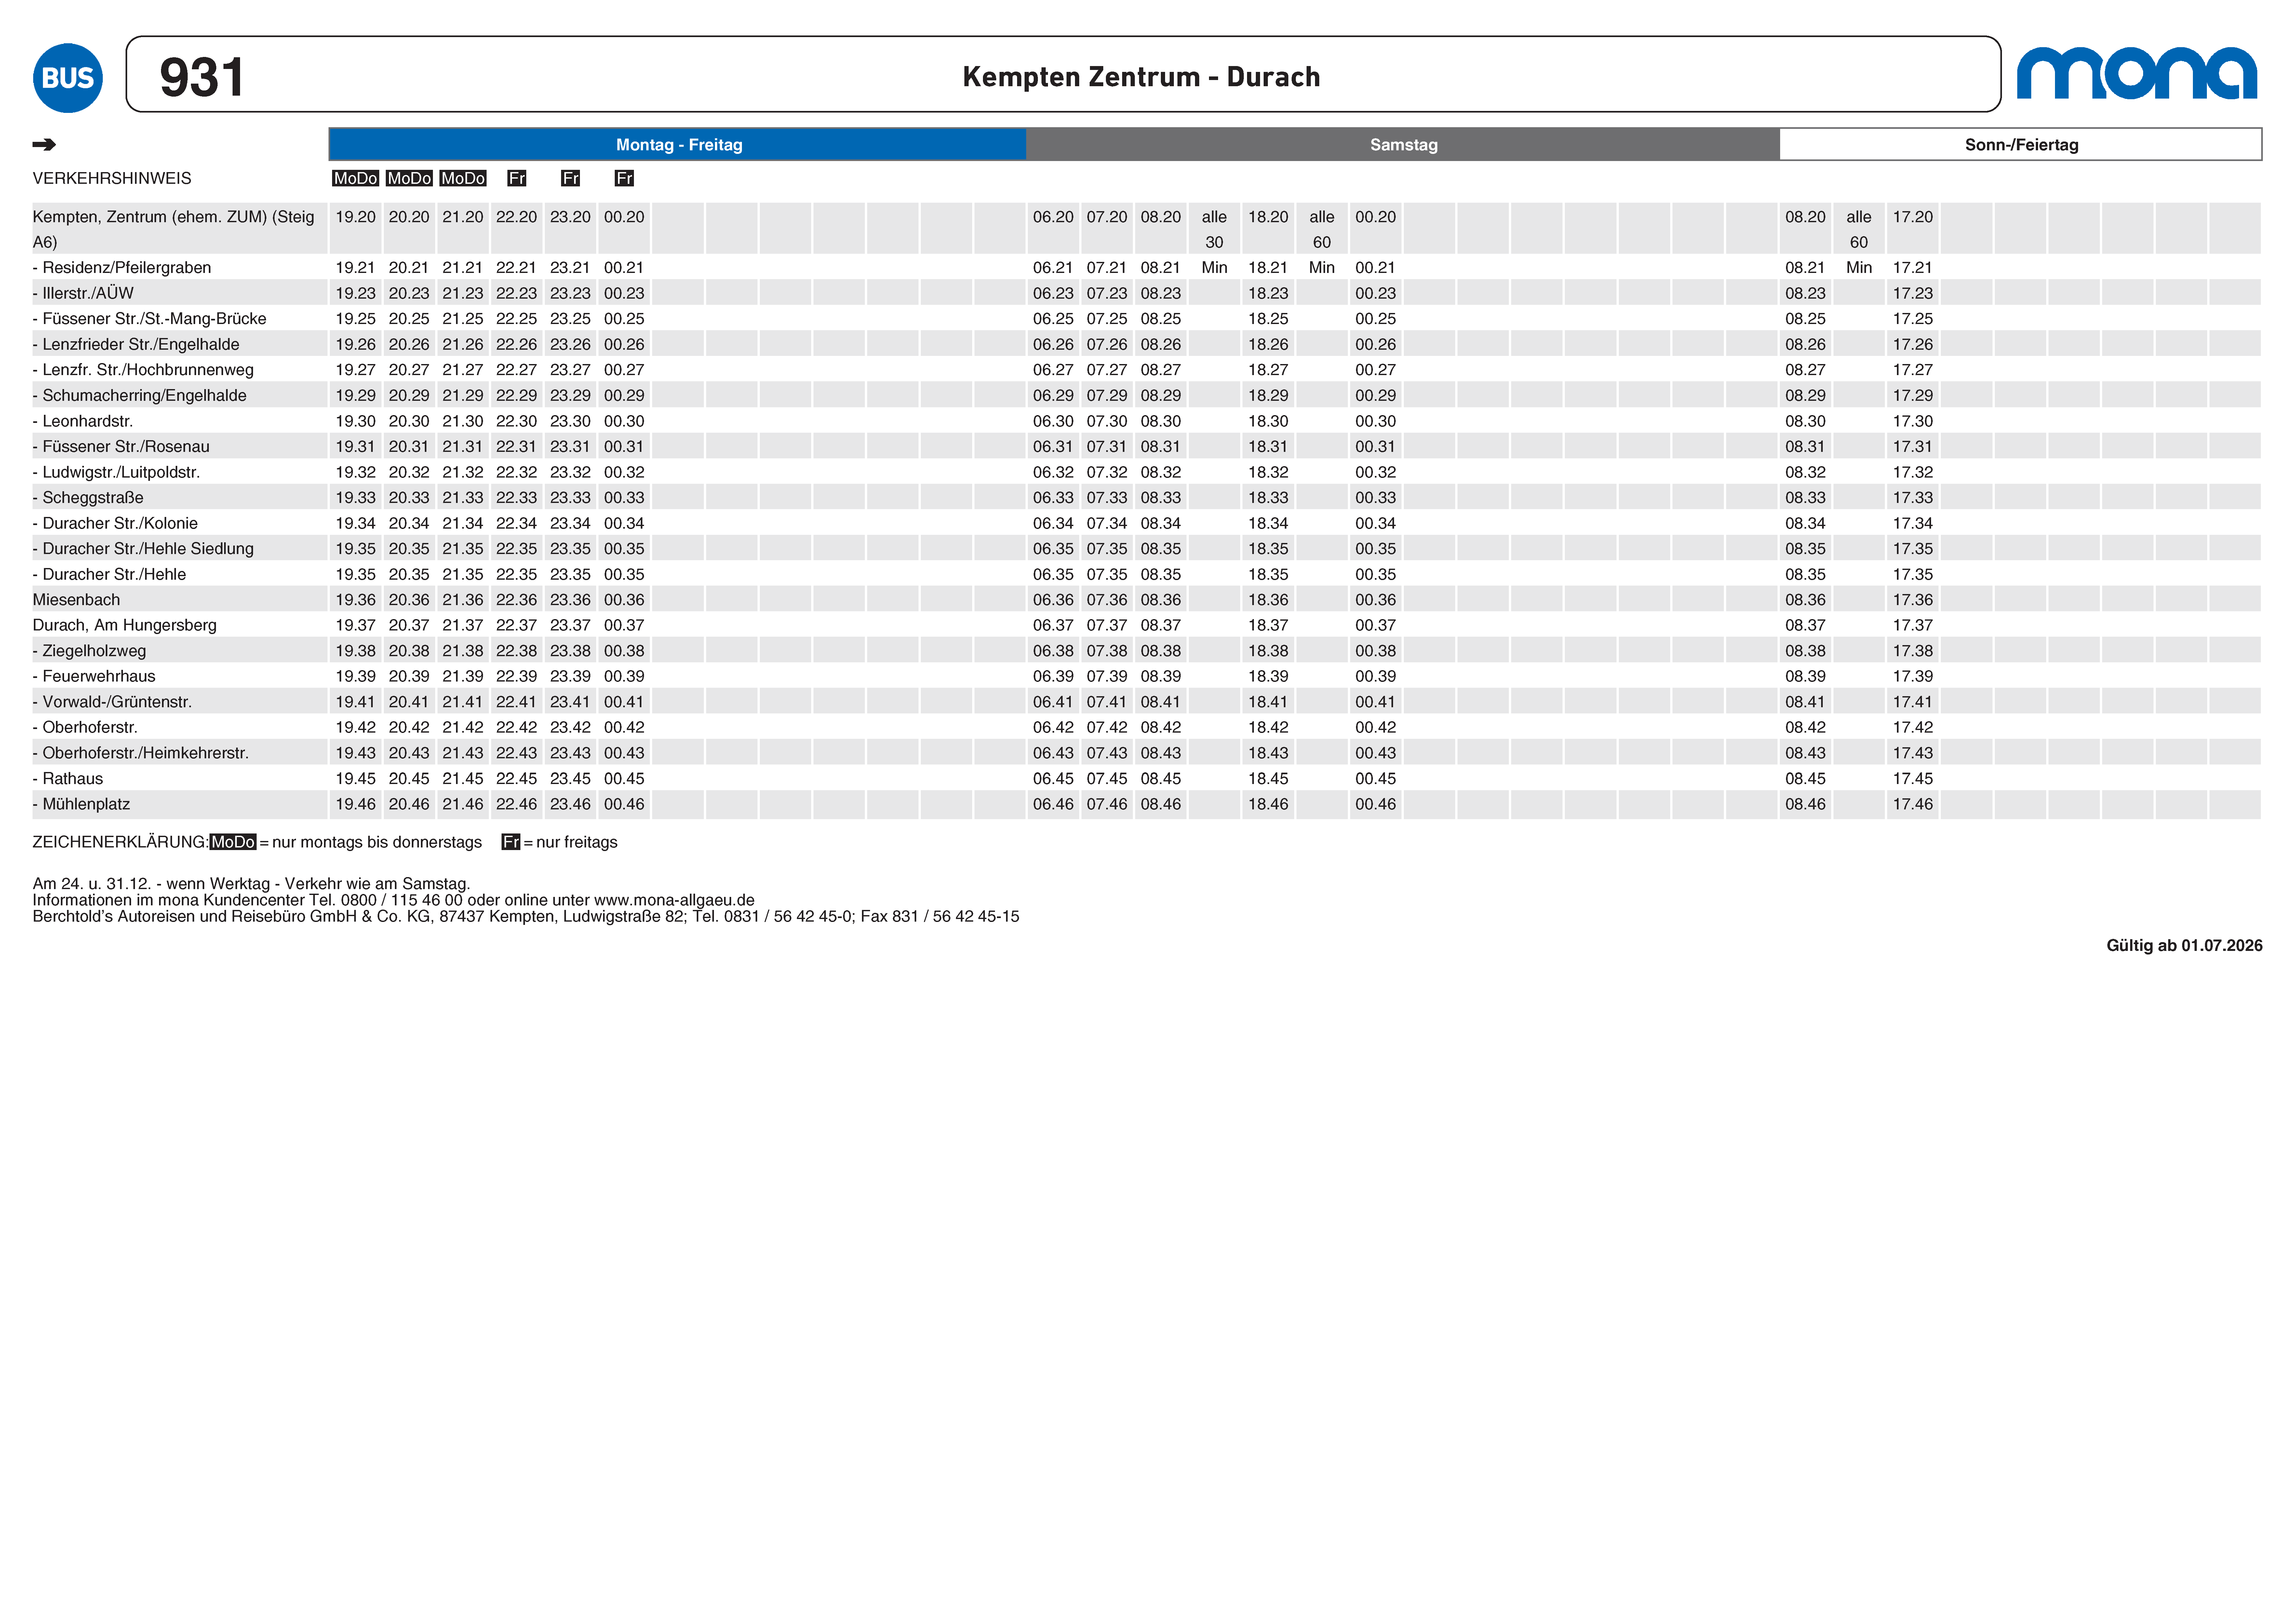Click the 23.46 arrival time at Mühlenplatz
This screenshot has height=1624, width=2296.
pyautogui.click(x=570, y=804)
